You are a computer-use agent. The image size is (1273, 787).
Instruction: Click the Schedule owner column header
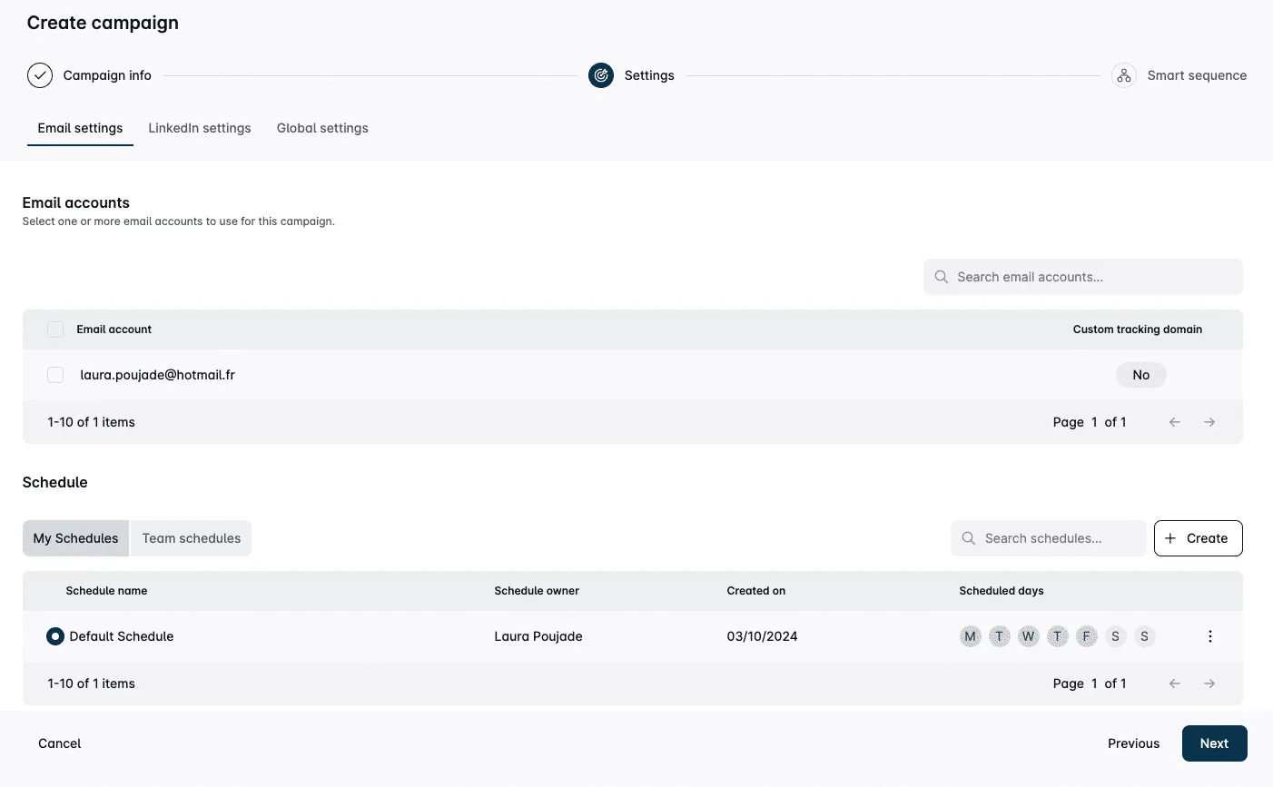tap(537, 591)
